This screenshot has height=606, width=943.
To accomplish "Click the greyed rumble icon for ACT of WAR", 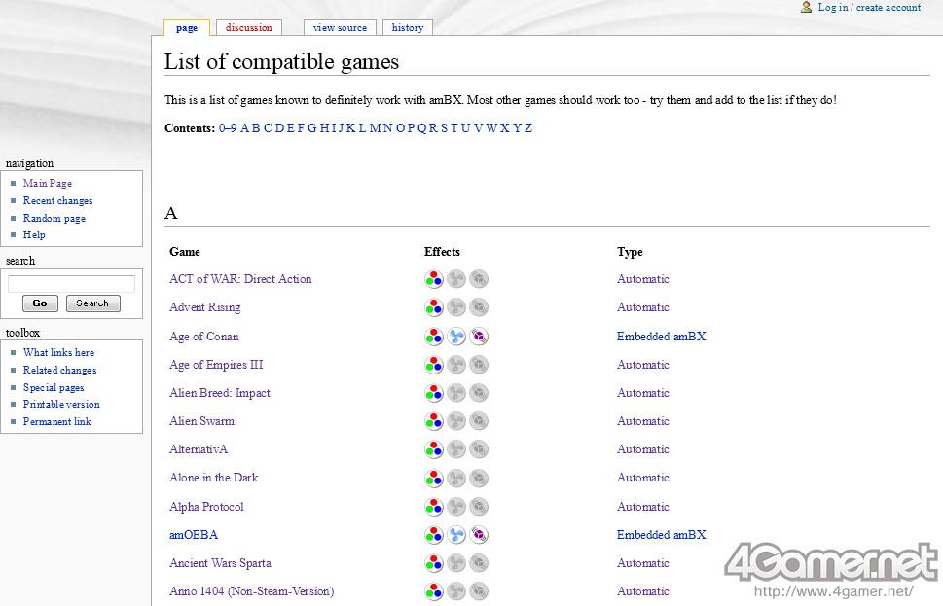I will point(479,279).
